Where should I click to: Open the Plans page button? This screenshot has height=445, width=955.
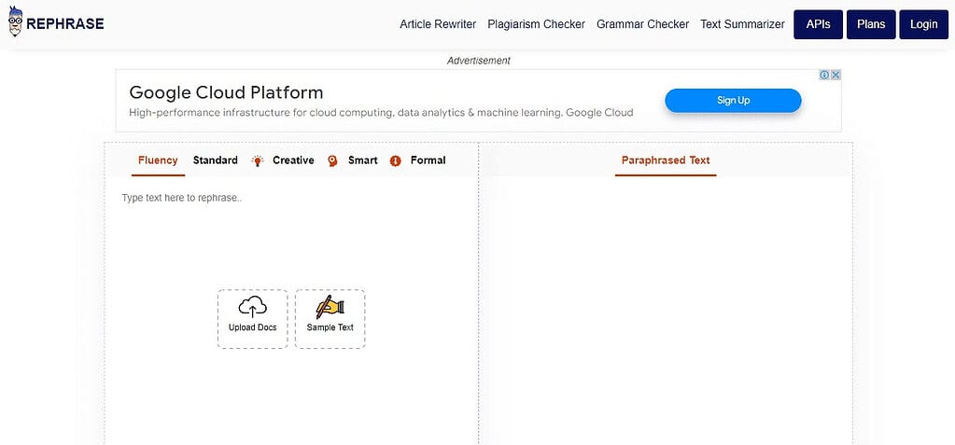pos(871,24)
